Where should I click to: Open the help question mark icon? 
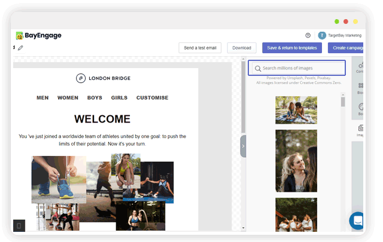(x=308, y=35)
